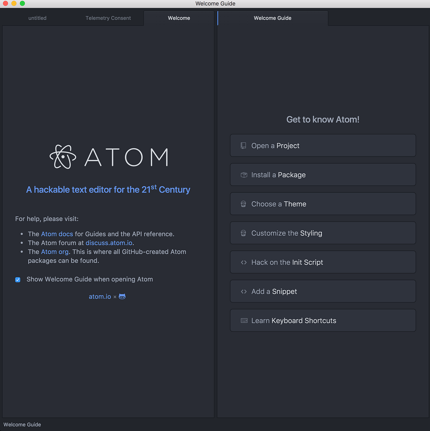The width and height of the screenshot is (430, 431).
Task: Click Welcome Guide in the status bar
Action: pos(22,425)
